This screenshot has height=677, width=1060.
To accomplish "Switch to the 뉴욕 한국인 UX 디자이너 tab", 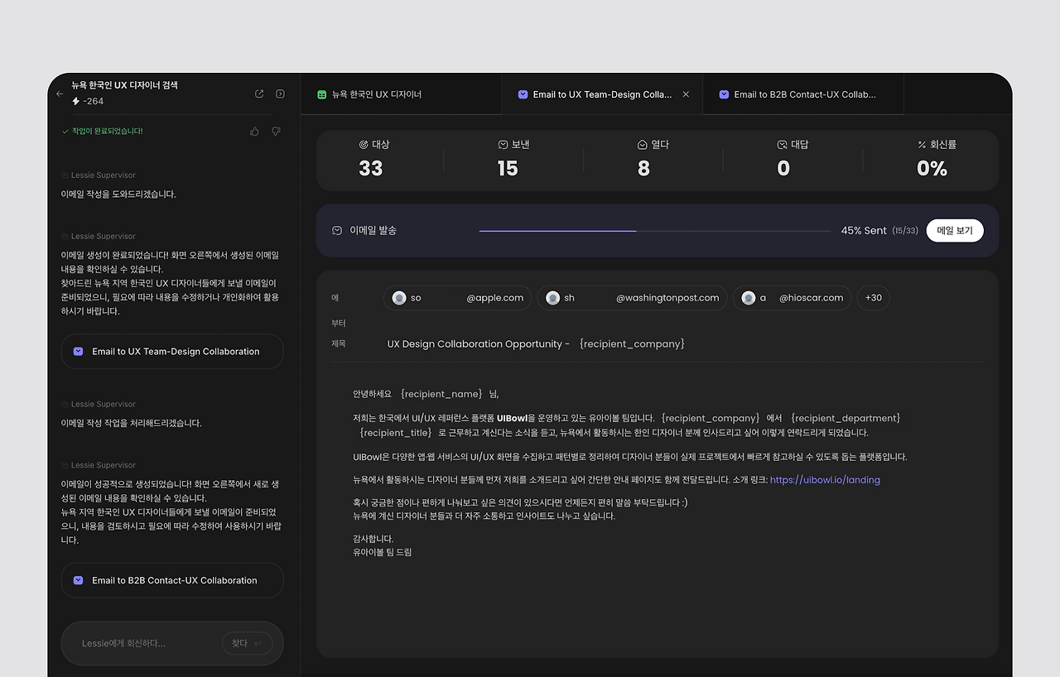I will [401, 94].
